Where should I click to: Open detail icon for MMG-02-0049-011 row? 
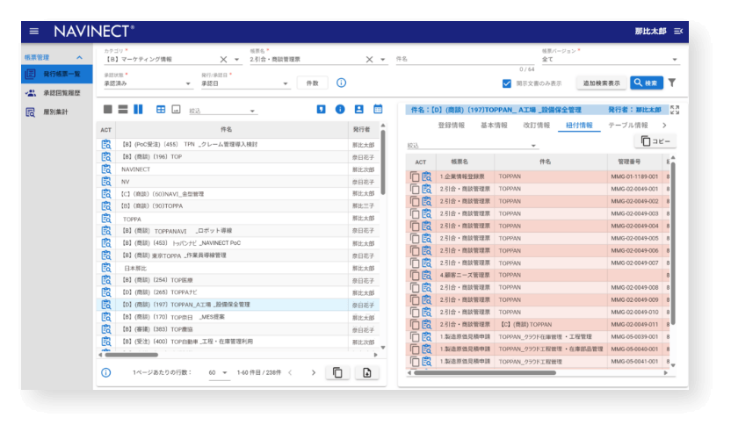pos(427,324)
